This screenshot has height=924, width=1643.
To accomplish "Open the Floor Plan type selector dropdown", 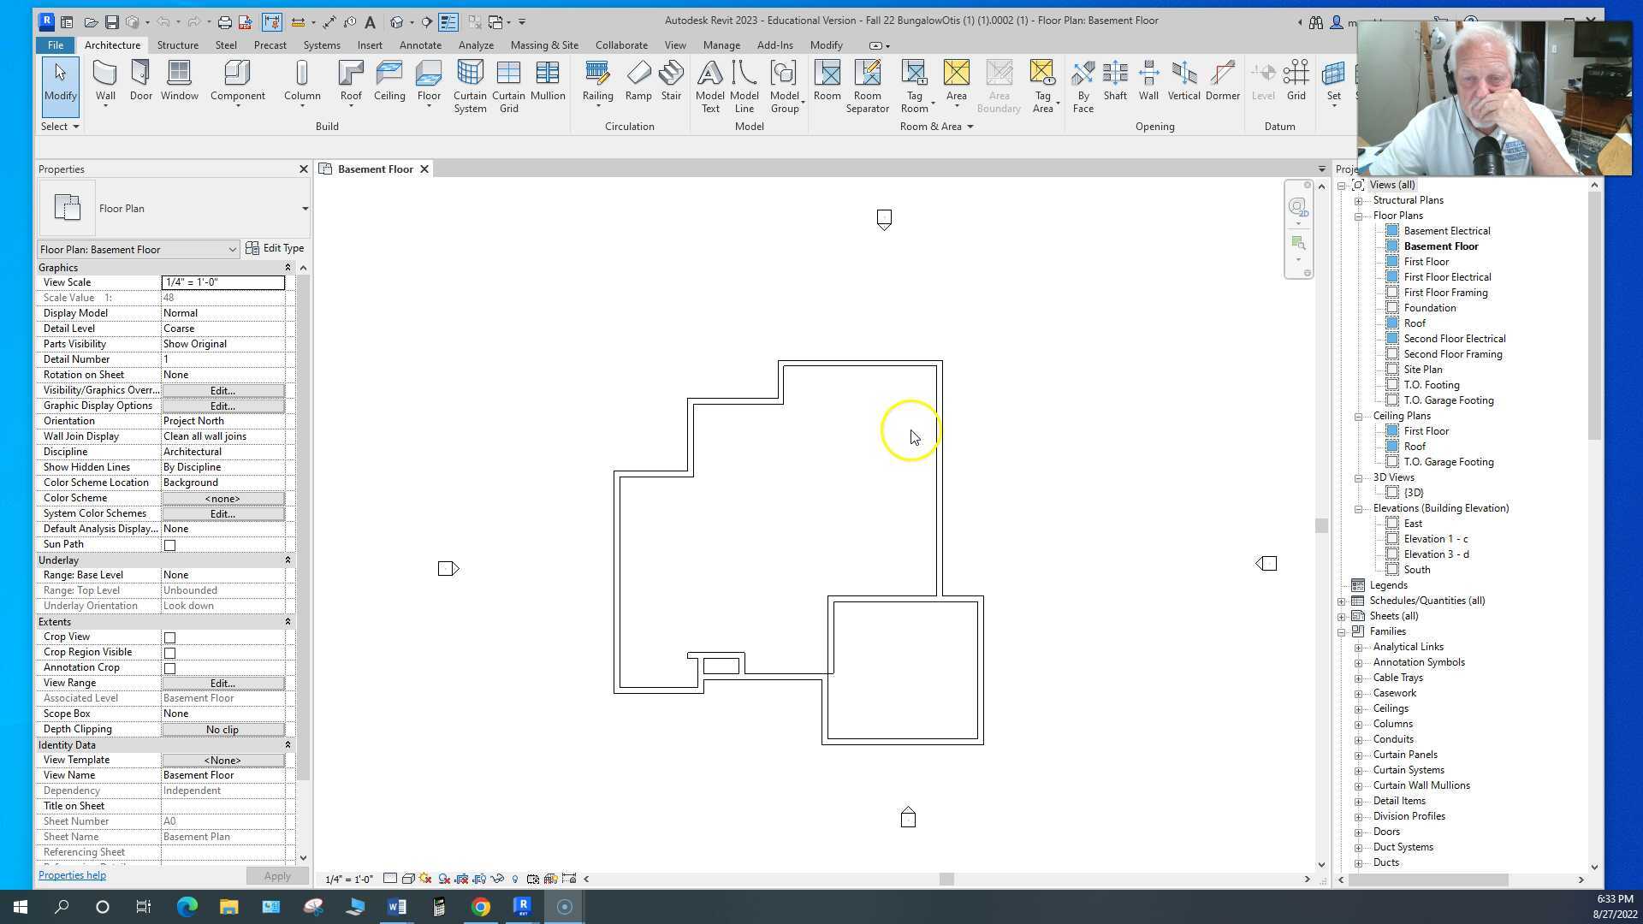I will pos(305,209).
